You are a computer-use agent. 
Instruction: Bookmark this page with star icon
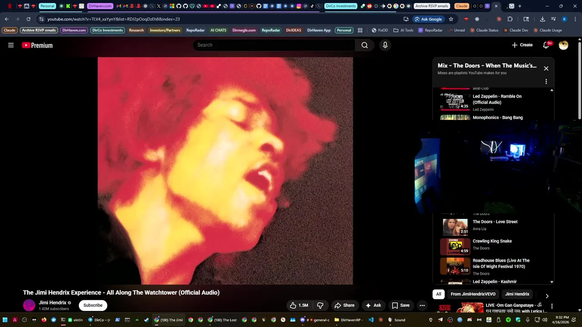point(451,19)
